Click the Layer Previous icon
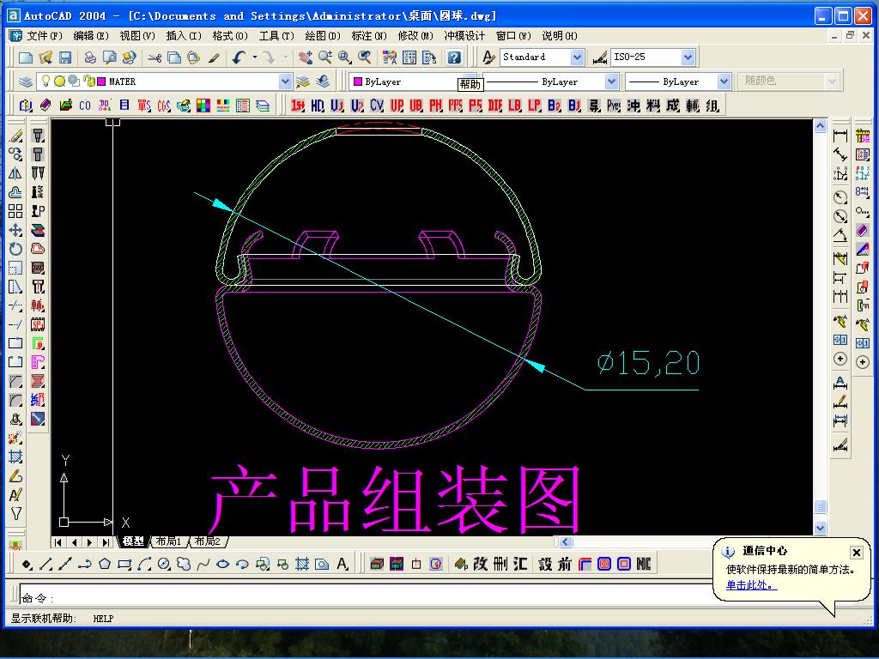Image resolution: width=879 pixels, height=659 pixels. 323,82
